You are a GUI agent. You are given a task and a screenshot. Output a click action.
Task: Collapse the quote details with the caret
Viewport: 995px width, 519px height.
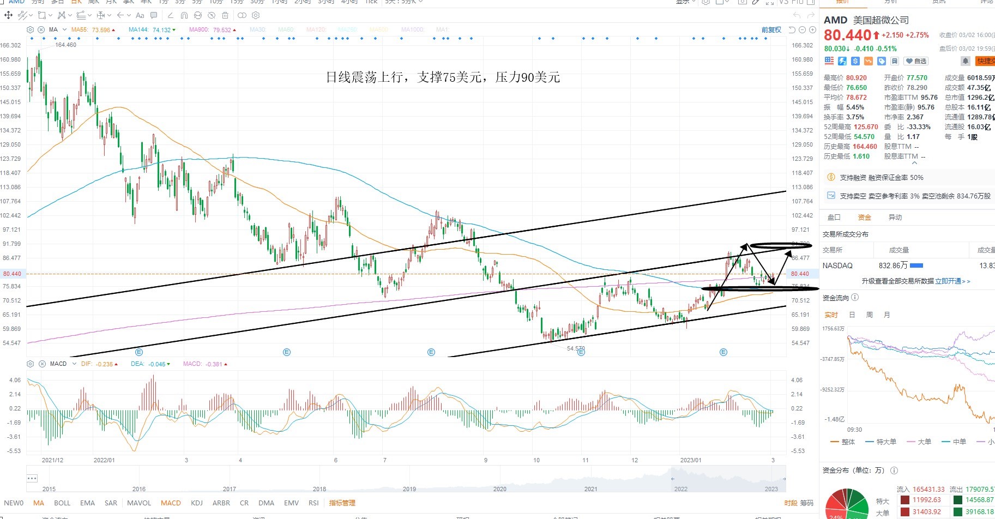coord(914,162)
